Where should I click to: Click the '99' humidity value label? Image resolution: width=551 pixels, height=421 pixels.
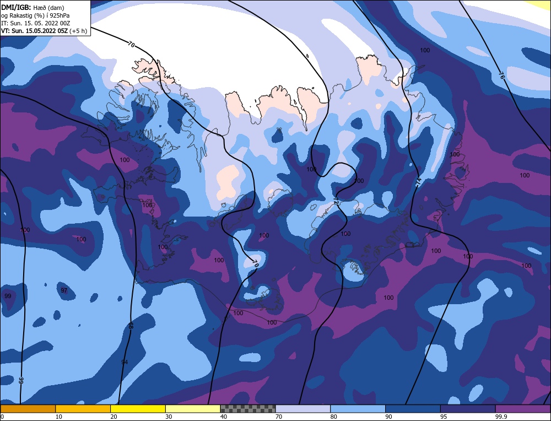[x=8, y=296]
